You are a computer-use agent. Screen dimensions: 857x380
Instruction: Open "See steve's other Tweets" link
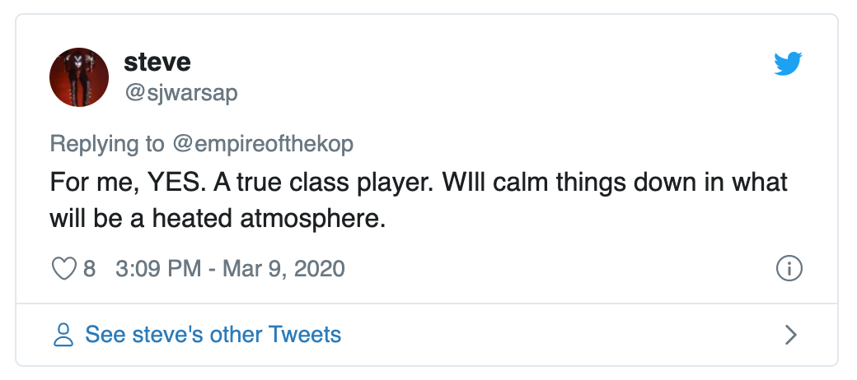coord(213,334)
